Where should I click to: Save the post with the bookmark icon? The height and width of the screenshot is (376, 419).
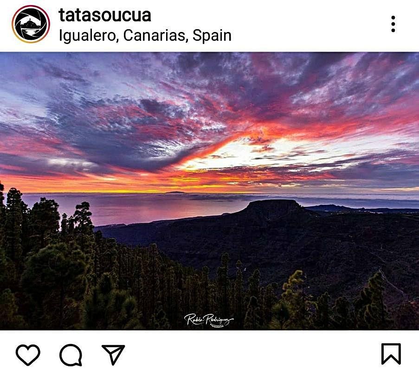(391, 354)
